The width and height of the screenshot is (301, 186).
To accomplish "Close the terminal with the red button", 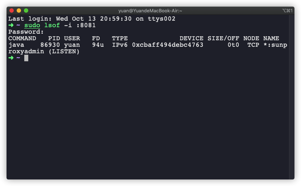I will (x=12, y=11).
